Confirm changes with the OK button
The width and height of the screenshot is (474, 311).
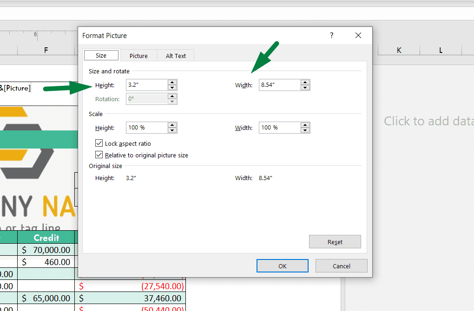[282, 266]
